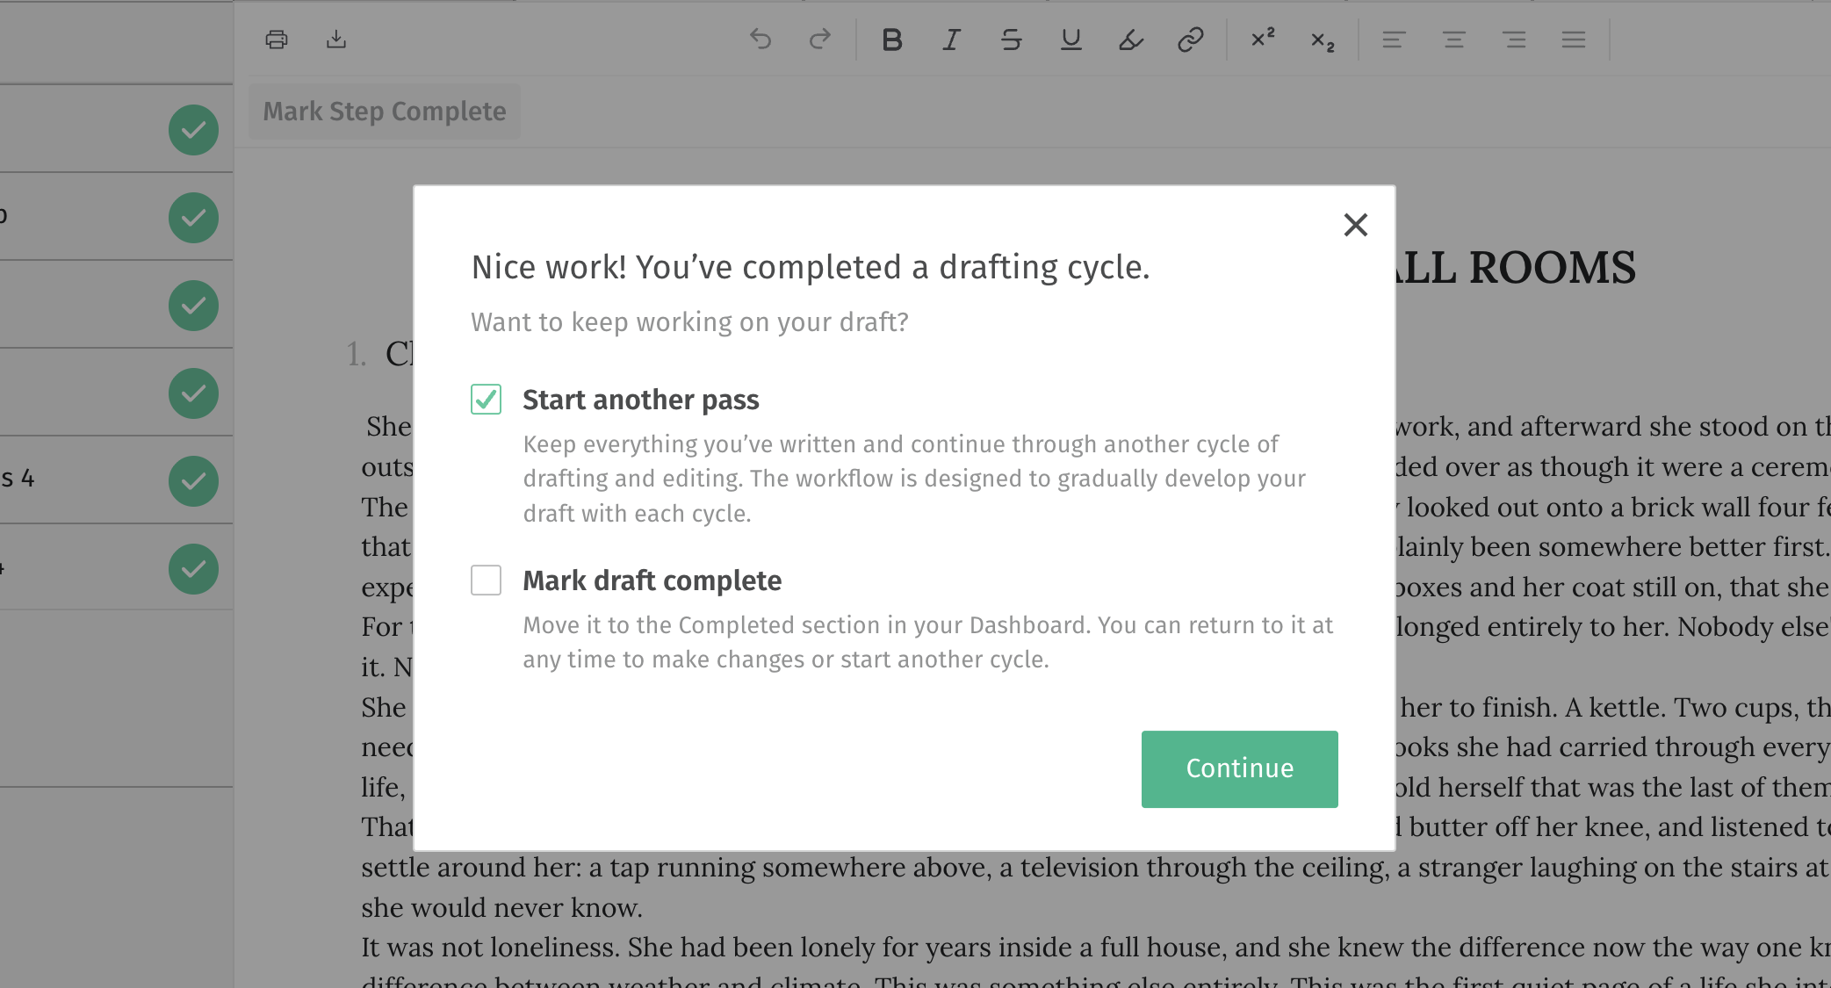Insert a hyperlink with link icon
This screenshot has width=1831, height=988.
pos(1191,40)
